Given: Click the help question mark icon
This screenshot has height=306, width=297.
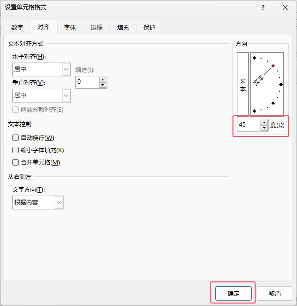Looking at the screenshot, I should [263, 7].
